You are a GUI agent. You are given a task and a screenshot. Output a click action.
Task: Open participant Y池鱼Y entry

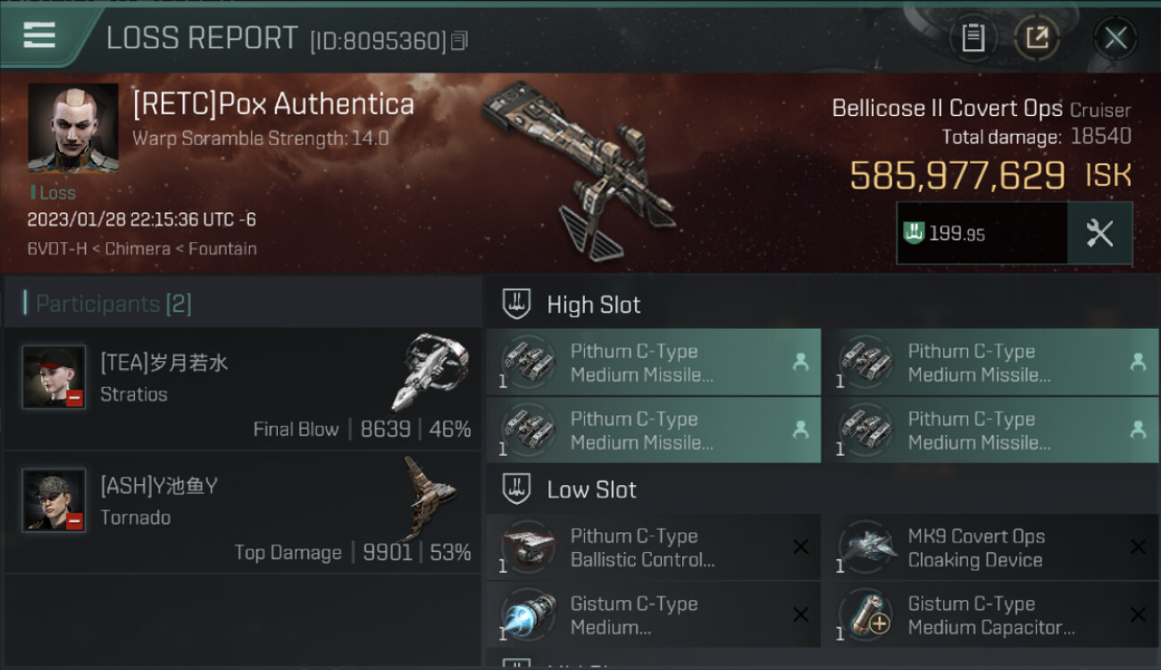click(242, 513)
